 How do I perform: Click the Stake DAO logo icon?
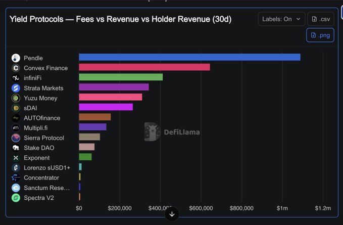16,148
